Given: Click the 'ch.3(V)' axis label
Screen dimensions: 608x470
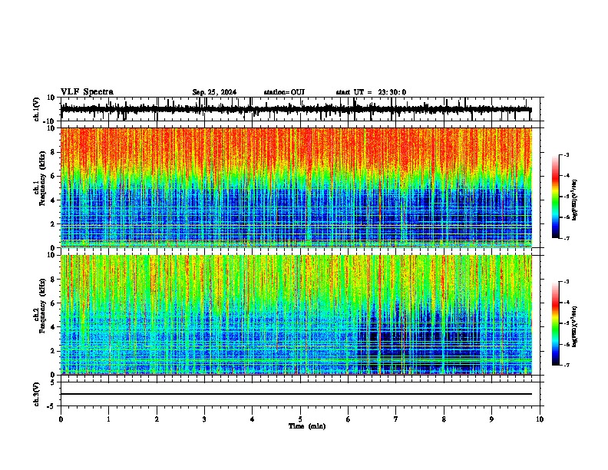Looking at the screenshot, I should coord(37,395).
